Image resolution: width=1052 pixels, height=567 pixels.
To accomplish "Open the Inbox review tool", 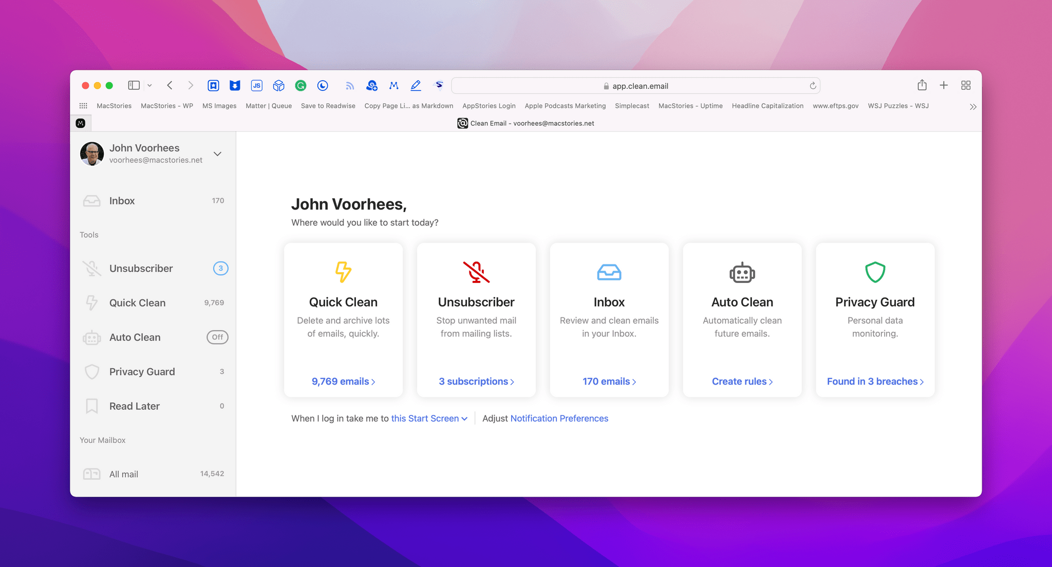I will click(x=609, y=319).
